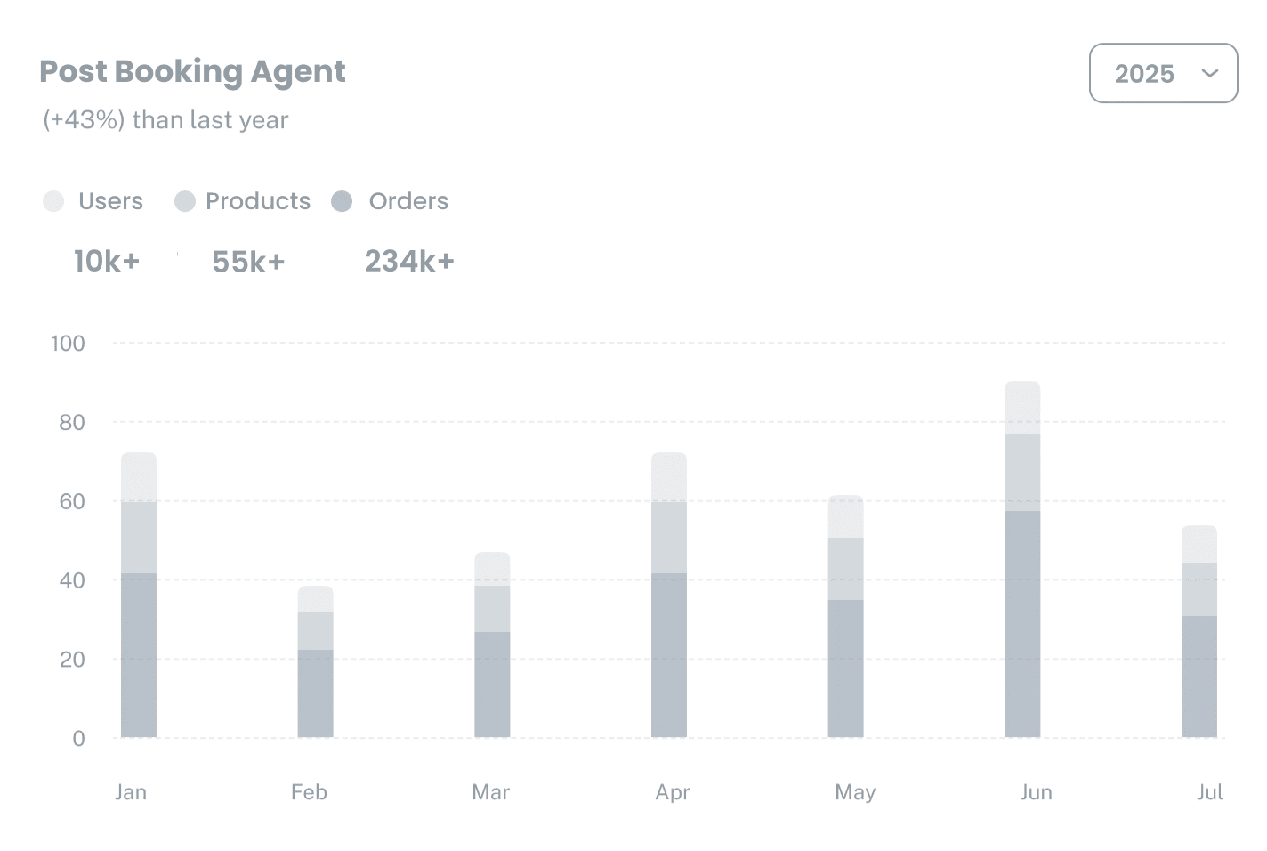Click the Jul axis label
The height and width of the screenshot is (851, 1267).
pos(1211,791)
